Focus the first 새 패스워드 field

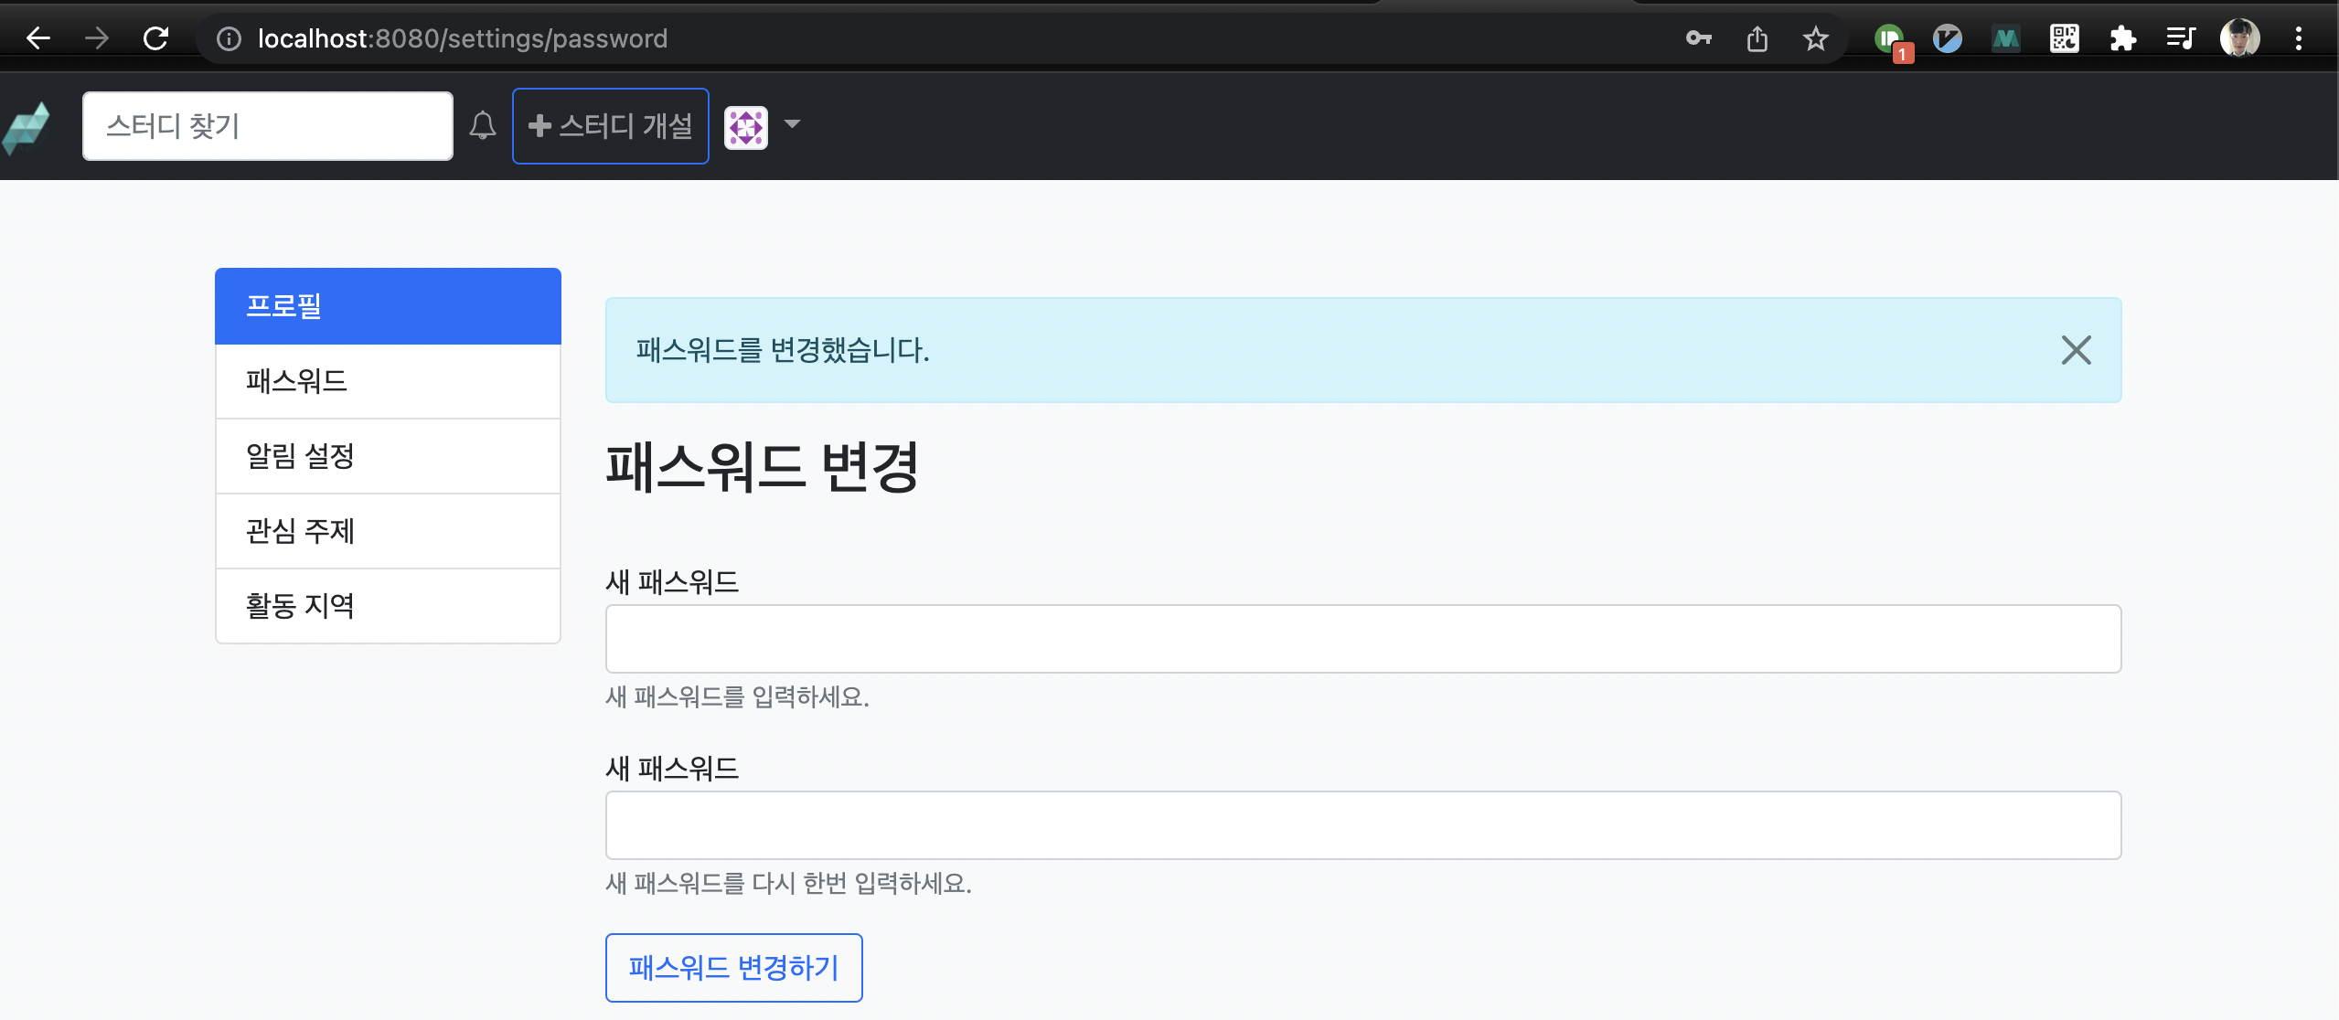[x=1362, y=639]
